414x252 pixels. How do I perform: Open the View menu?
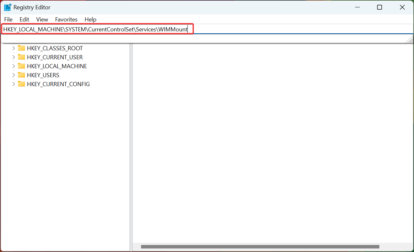click(42, 20)
